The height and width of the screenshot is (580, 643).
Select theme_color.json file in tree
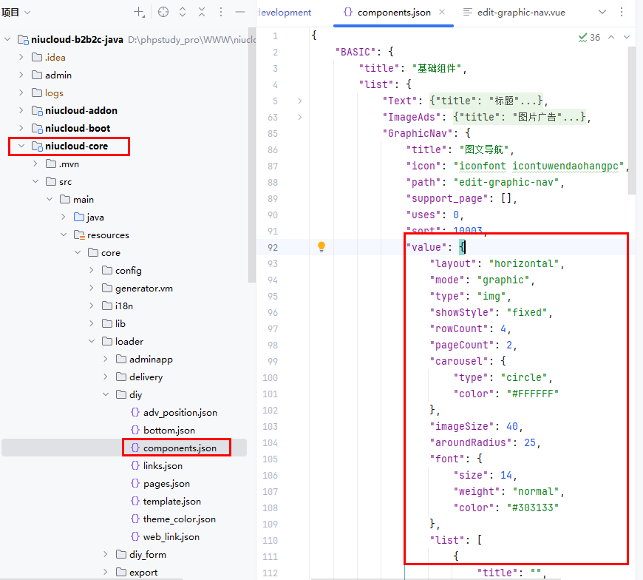coord(179,519)
